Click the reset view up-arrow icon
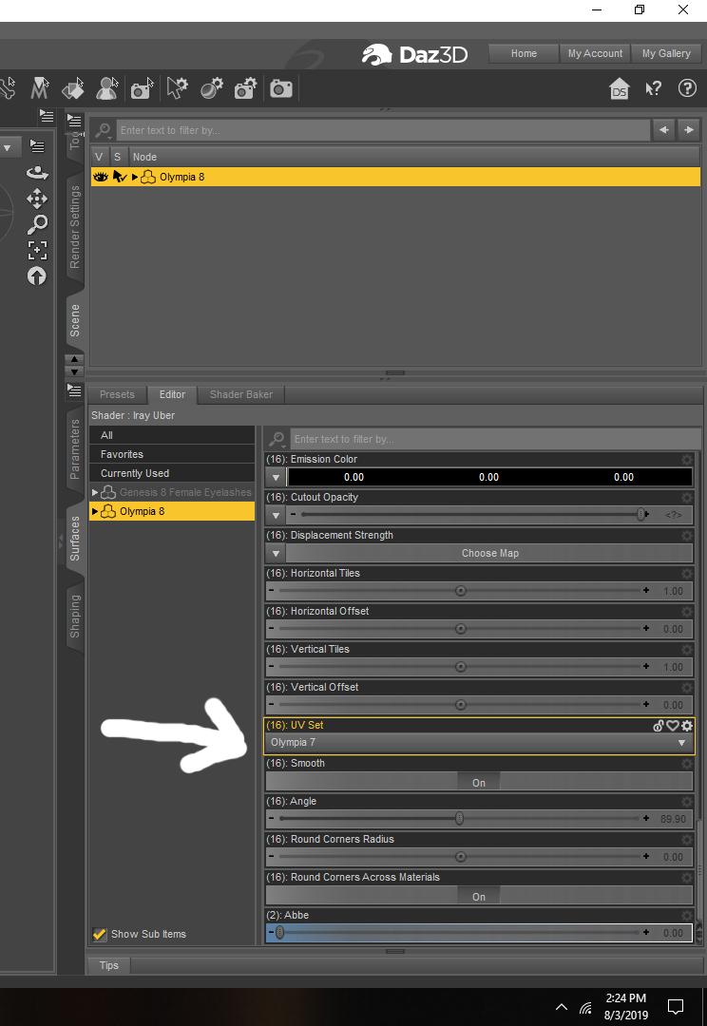 point(37,276)
